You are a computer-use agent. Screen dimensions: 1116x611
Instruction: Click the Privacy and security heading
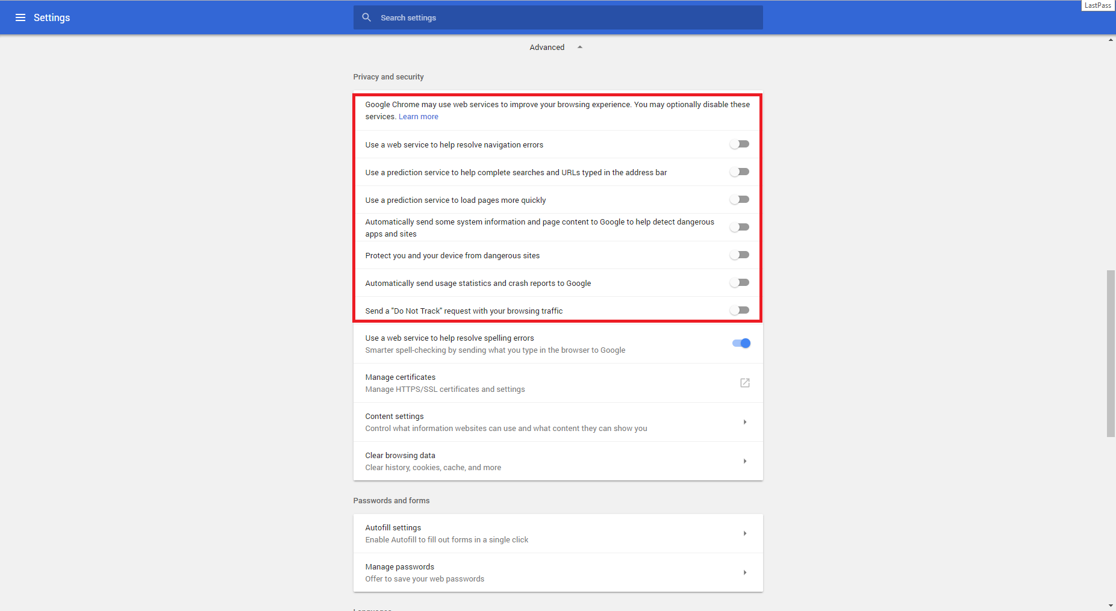tap(388, 77)
